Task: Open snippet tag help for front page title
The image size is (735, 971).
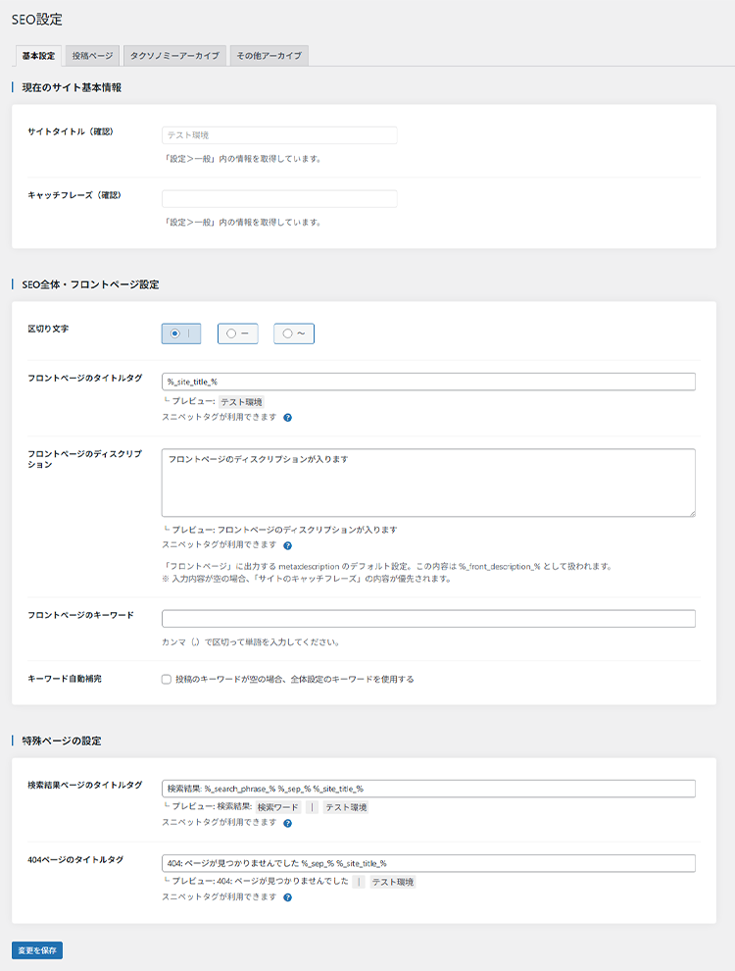Action: pos(287,417)
